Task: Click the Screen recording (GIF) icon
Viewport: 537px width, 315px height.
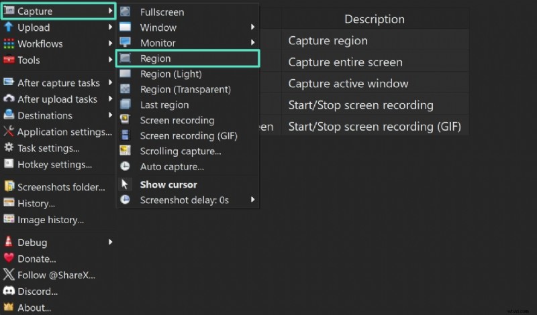Action: (x=126, y=135)
